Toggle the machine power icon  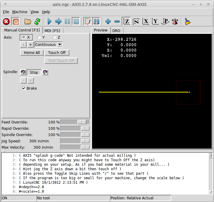click(x=16, y=22)
